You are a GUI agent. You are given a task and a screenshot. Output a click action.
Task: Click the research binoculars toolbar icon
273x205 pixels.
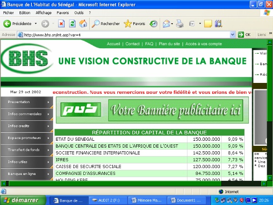tap(218, 24)
